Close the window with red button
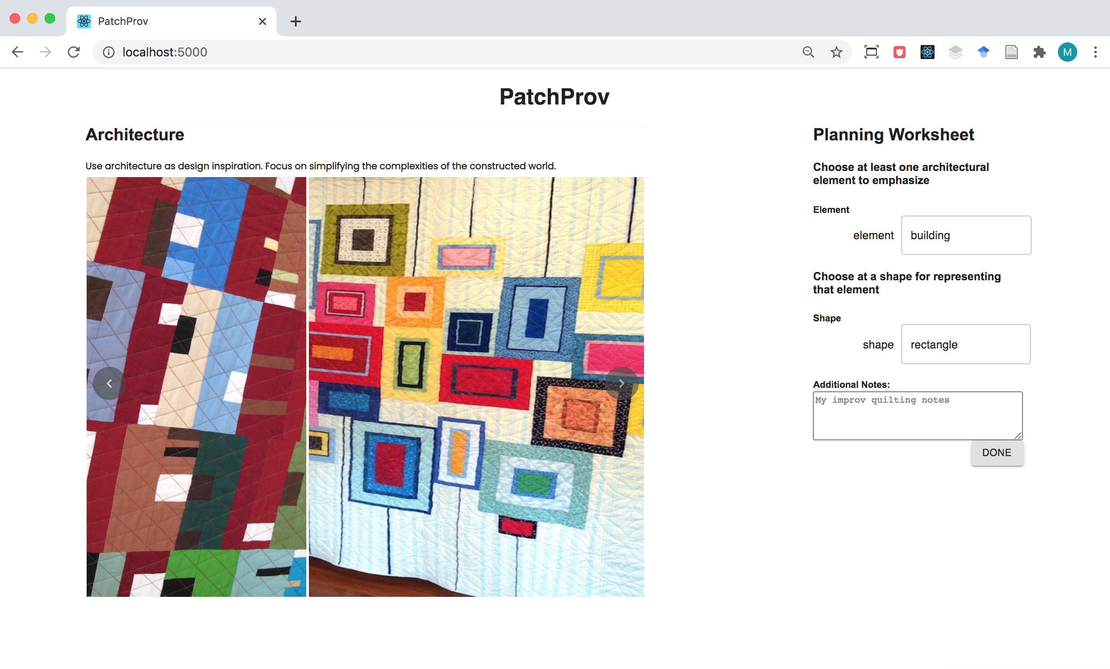 tap(15, 18)
